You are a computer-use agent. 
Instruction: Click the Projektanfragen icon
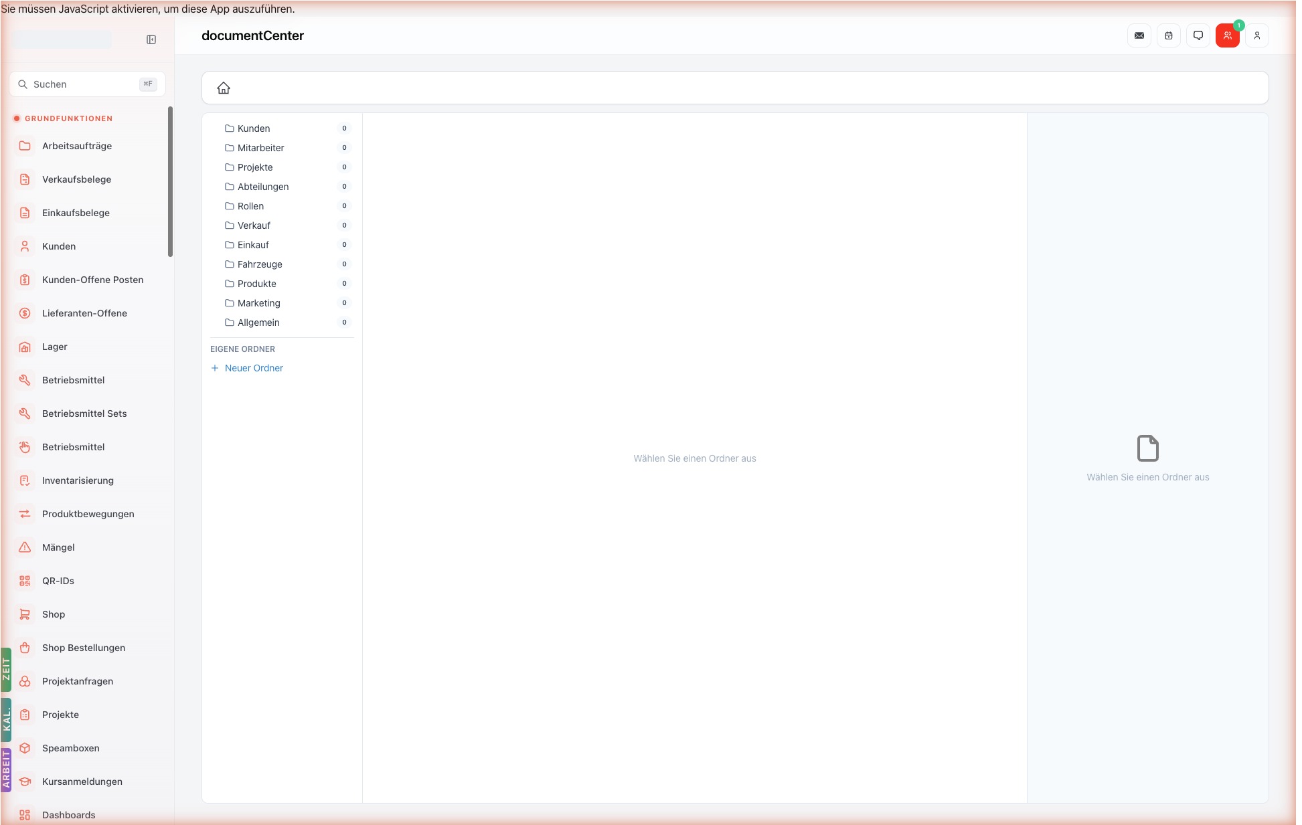[x=25, y=681]
